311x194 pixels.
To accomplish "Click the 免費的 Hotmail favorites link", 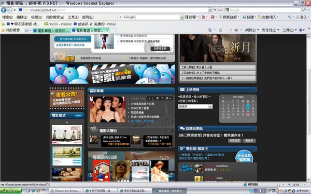I will [x=103, y=24].
